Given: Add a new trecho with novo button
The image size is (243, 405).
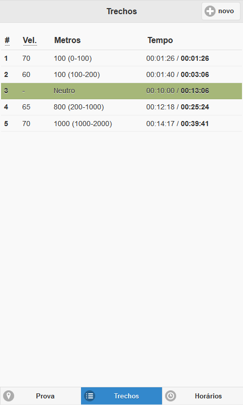Looking at the screenshot, I should click(x=221, y=11).
